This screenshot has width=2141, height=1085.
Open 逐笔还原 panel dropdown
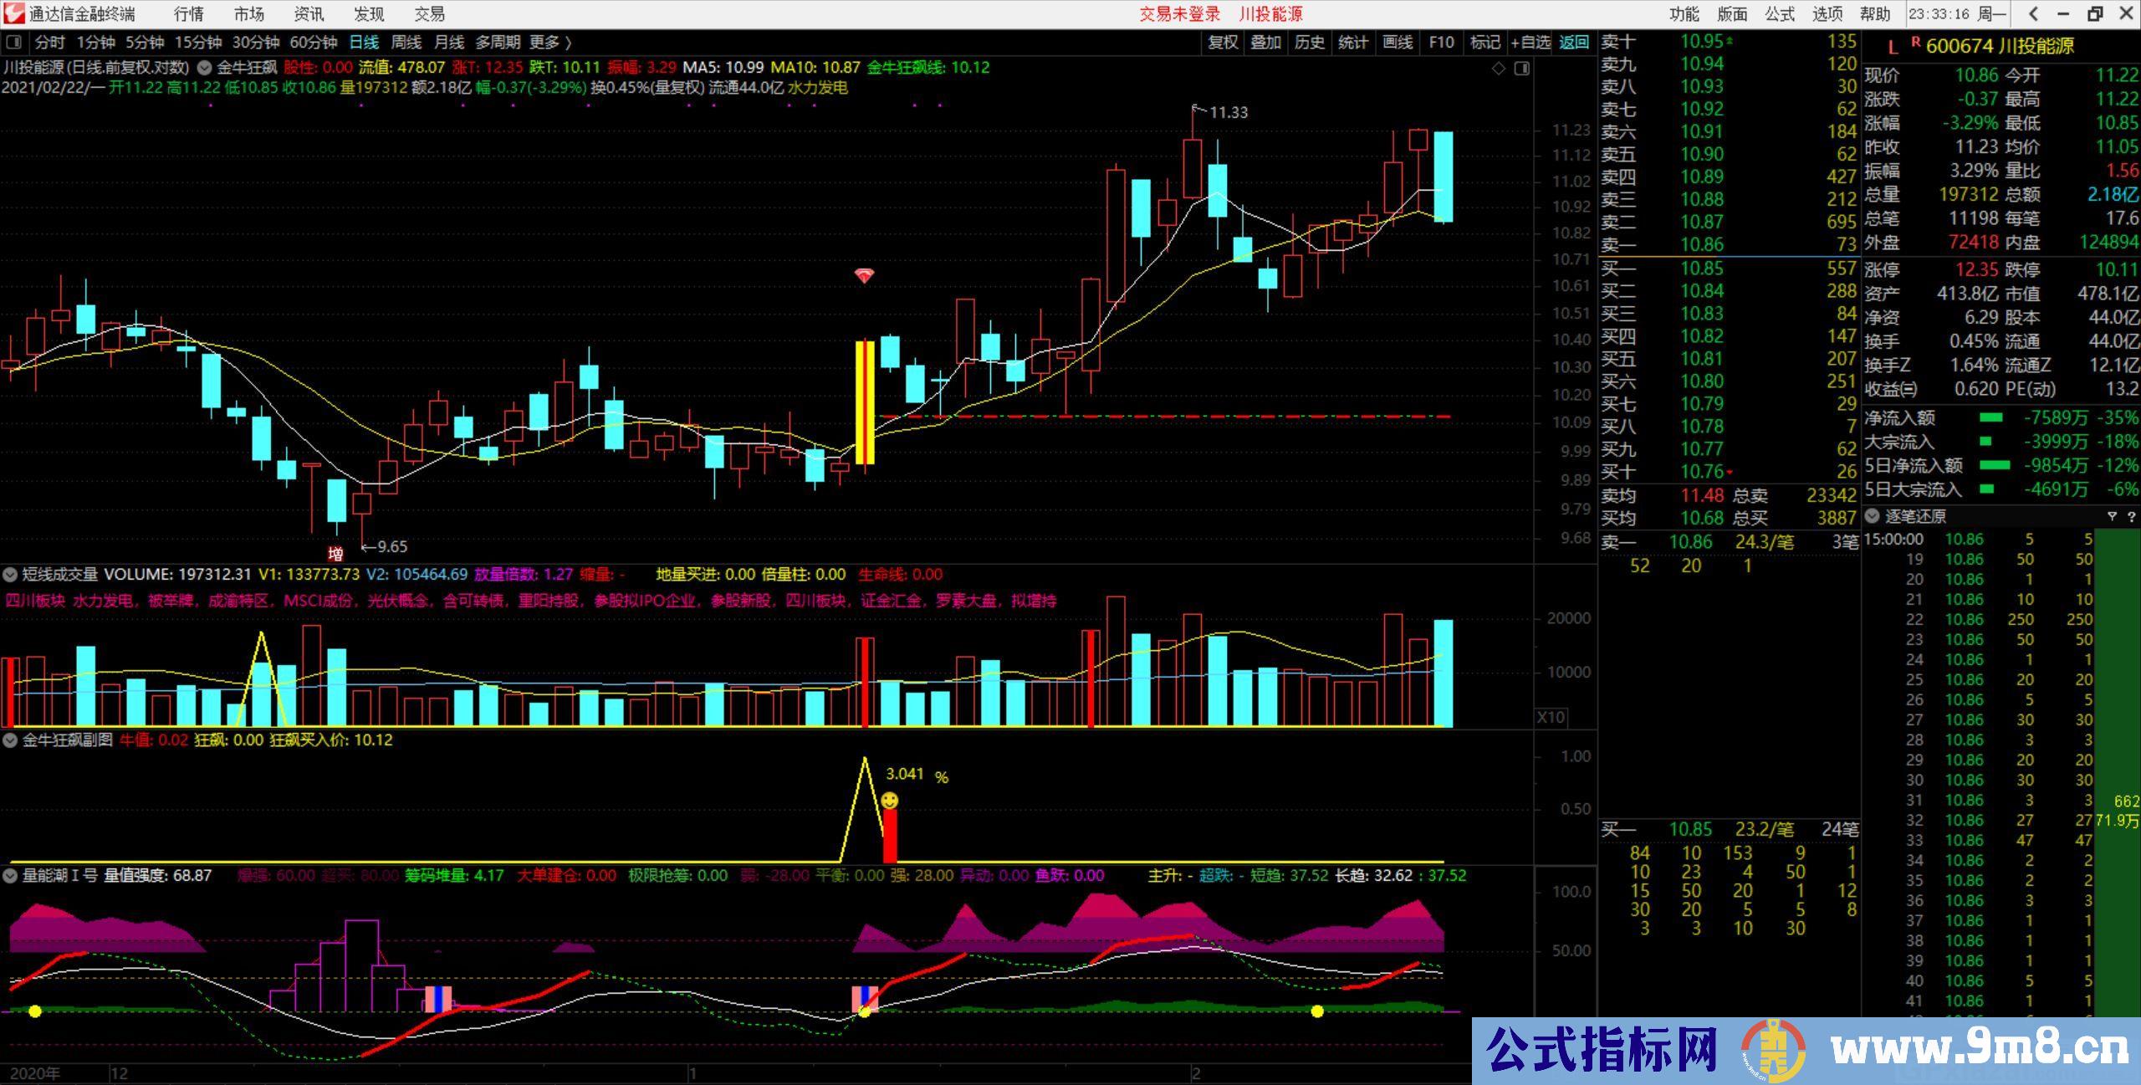pyautogui.click(x=1873, y=516)
